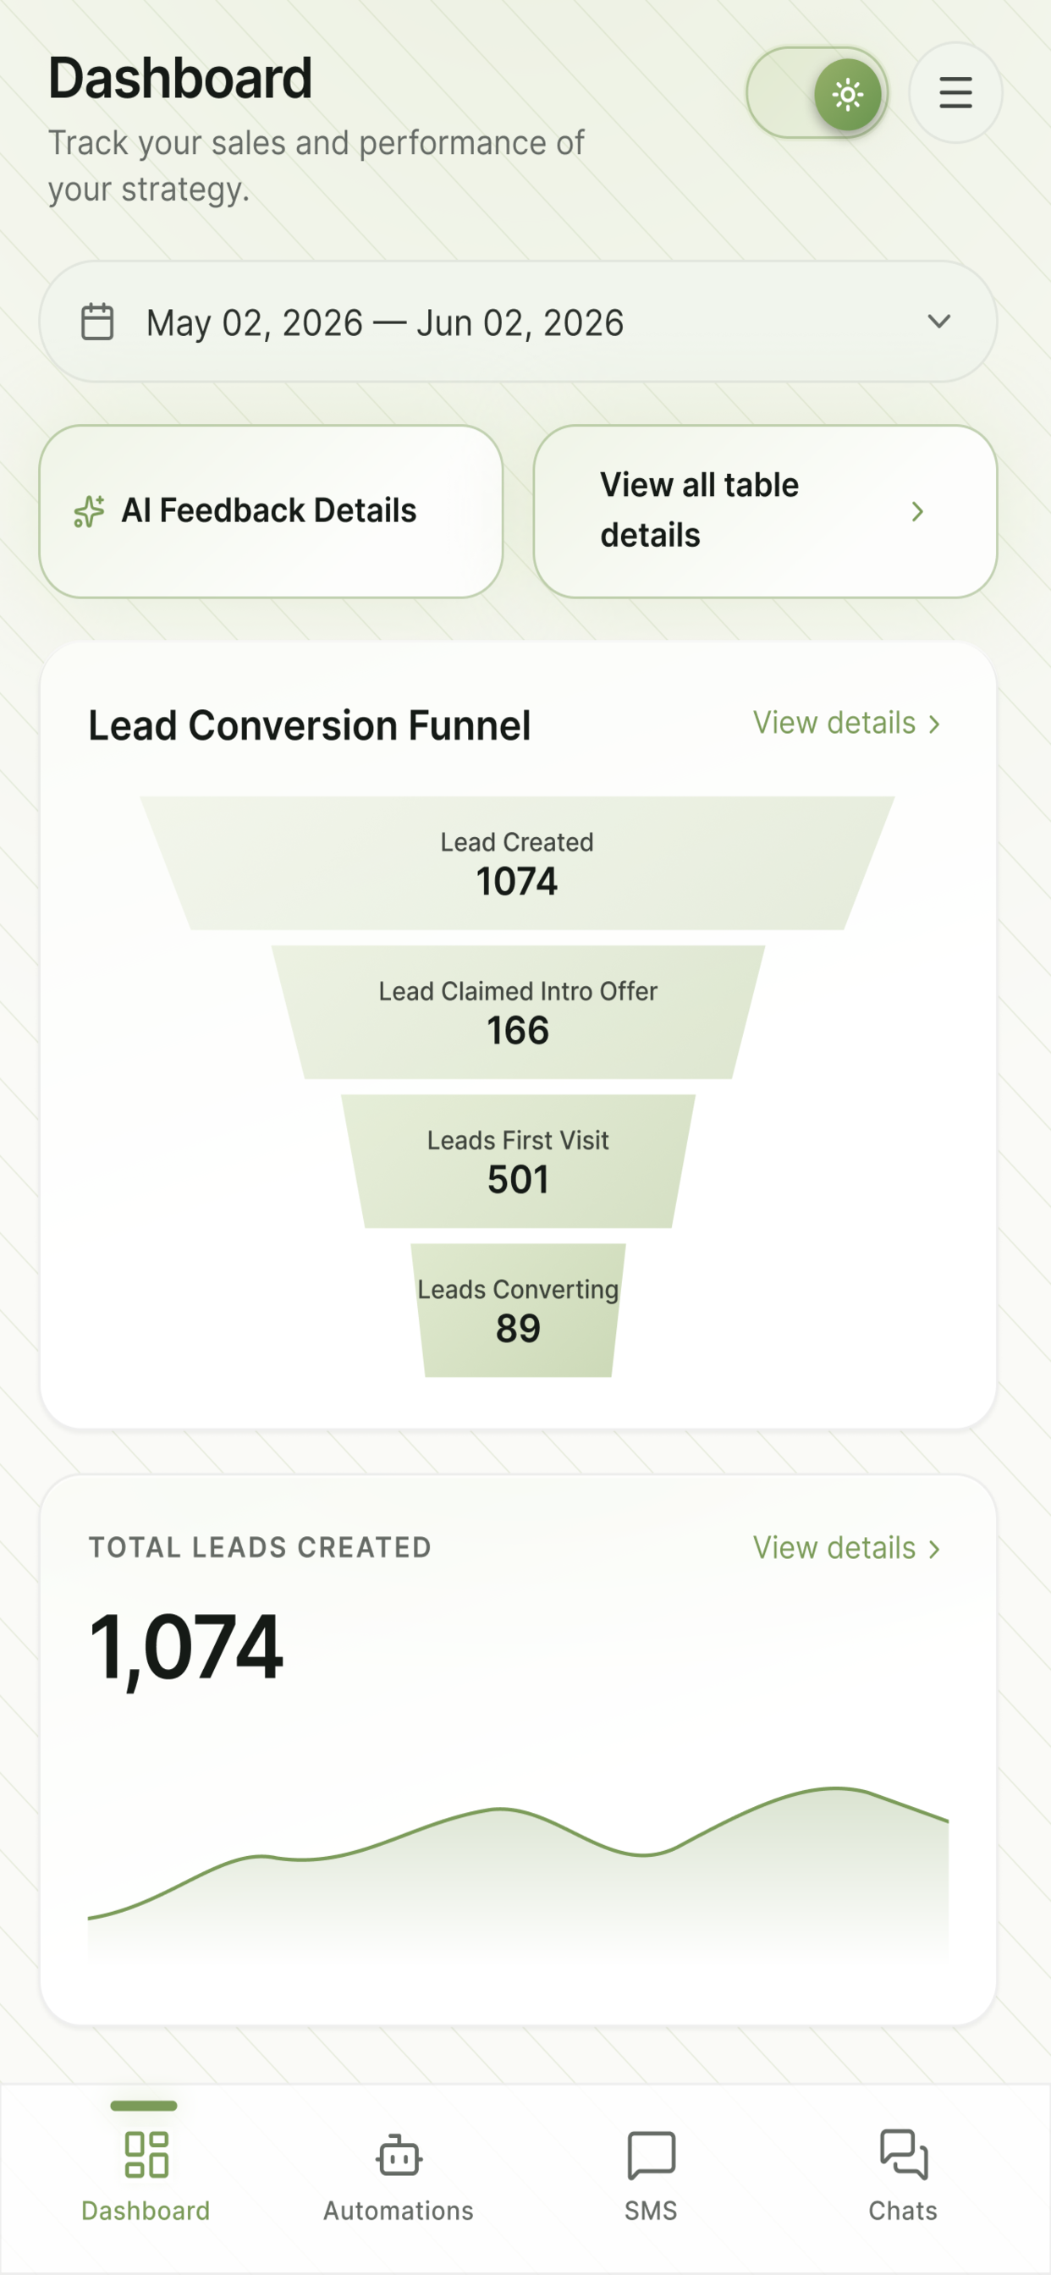View details of Total Leads Created
This screenshot has width=1051, height=2275.
click(846, 1548)
